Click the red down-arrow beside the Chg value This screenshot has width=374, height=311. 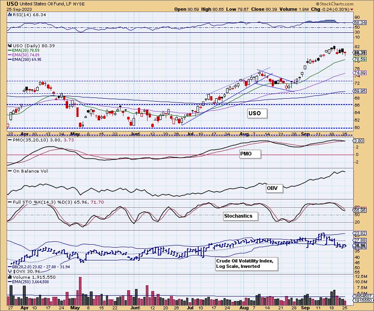click(352, 10)
